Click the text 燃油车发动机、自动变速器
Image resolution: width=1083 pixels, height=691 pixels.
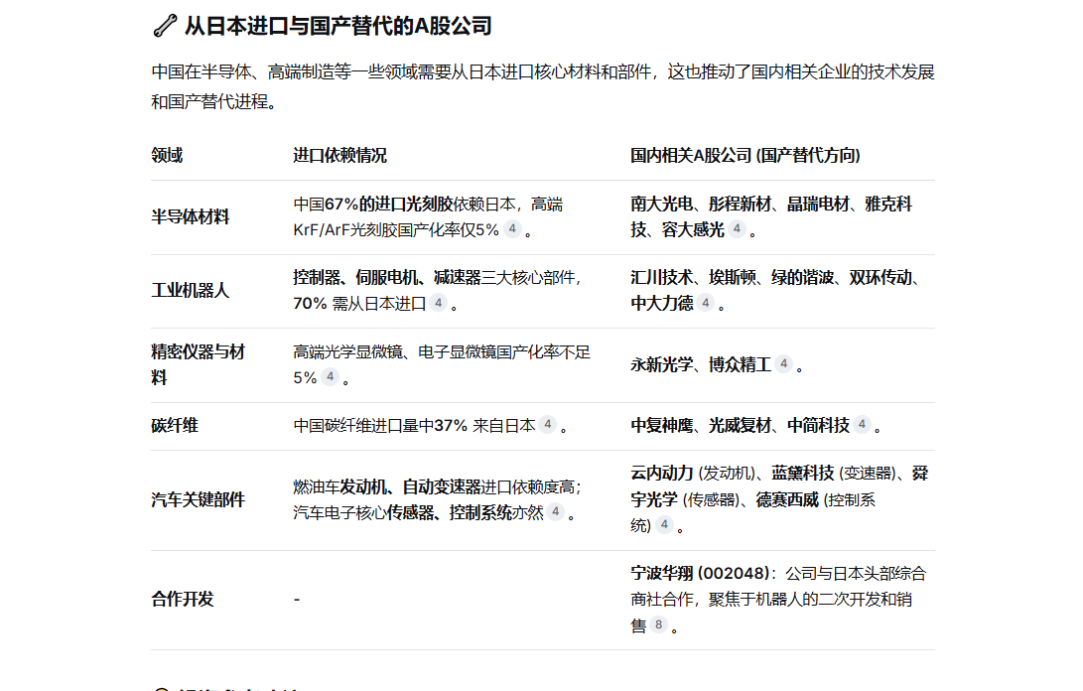[x=387, y=487]
